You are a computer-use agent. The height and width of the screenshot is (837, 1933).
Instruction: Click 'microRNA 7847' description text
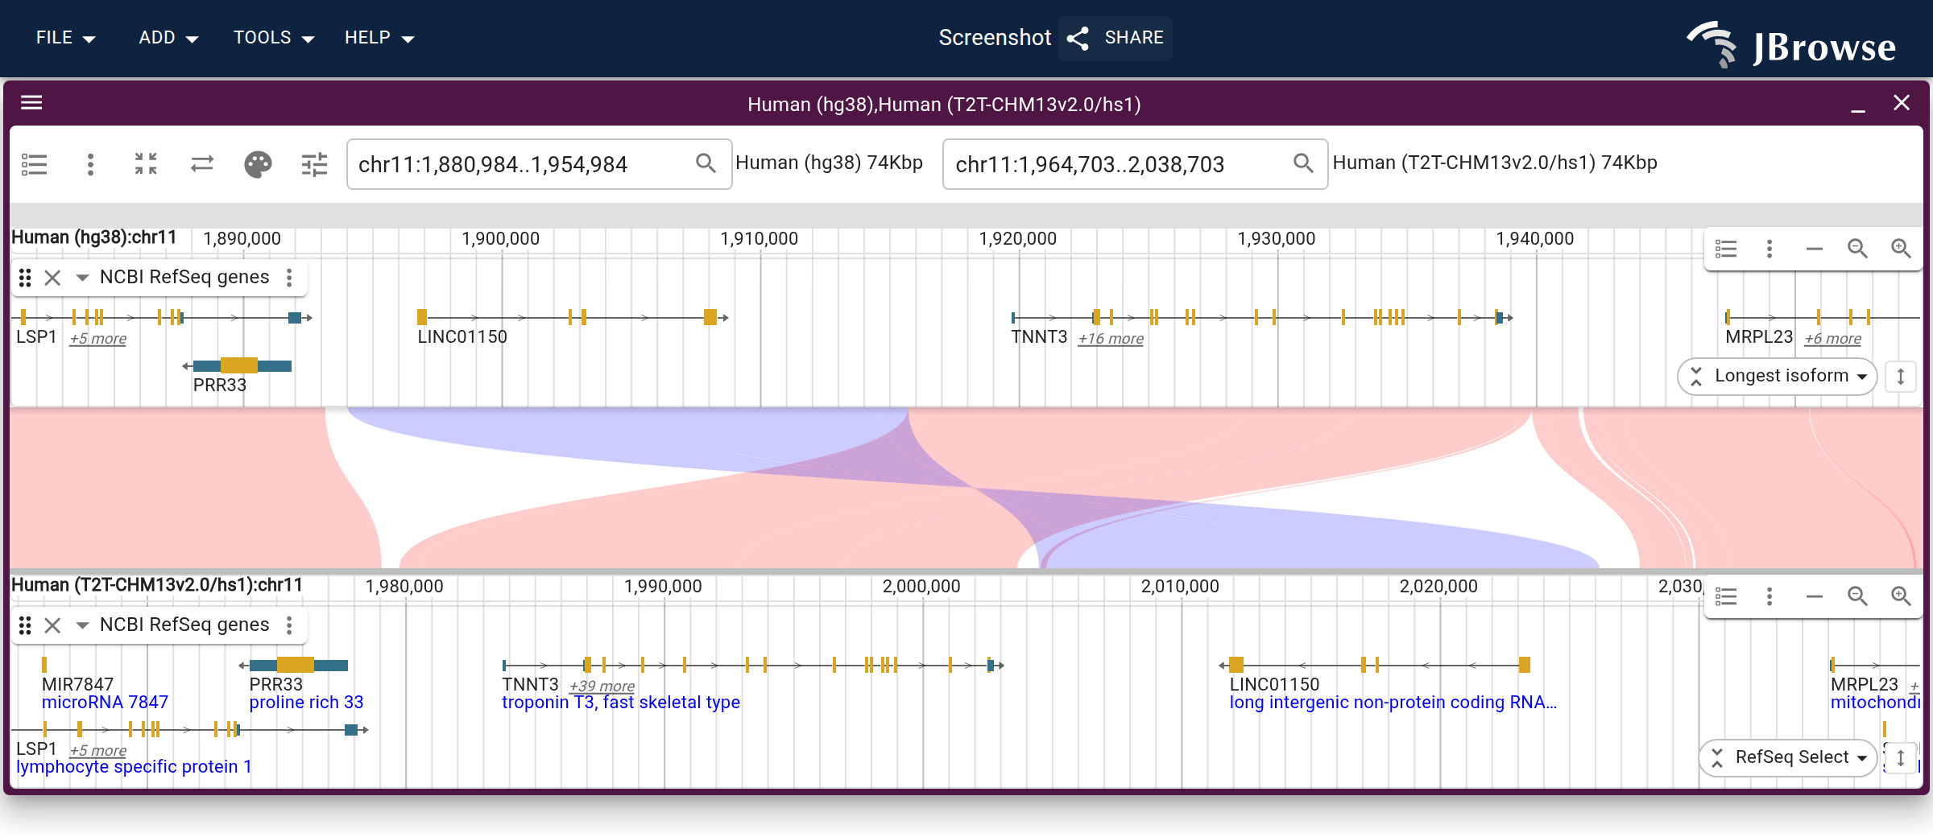tap(105, 703)
